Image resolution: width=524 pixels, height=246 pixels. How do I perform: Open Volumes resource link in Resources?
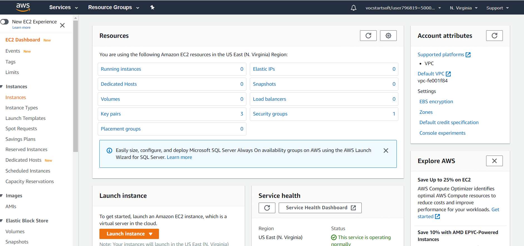(x=111, y=99)
